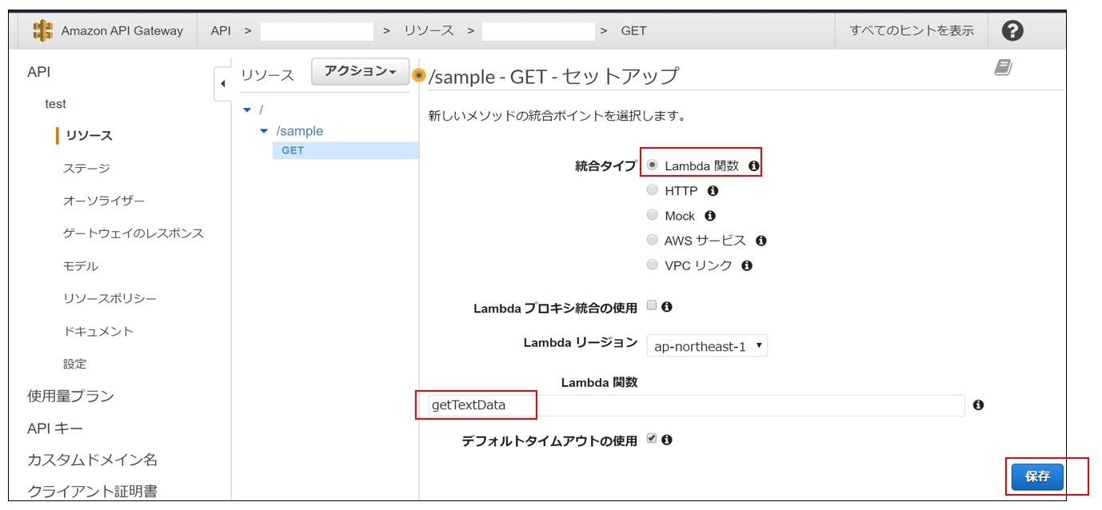This screenshot has width=1102, height=510.
Task: Collapse the /sample resource node
Action: (x=265, y=131)
